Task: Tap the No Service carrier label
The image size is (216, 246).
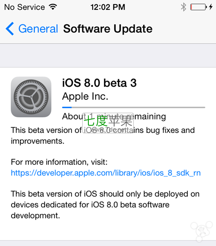Action: (25, 7)
